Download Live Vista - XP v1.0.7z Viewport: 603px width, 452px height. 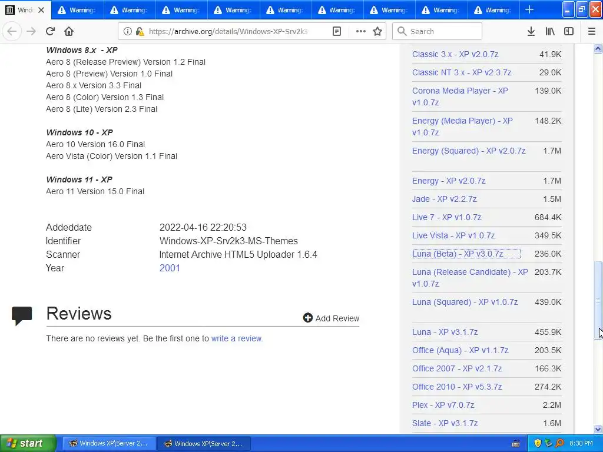click(453, 235)
